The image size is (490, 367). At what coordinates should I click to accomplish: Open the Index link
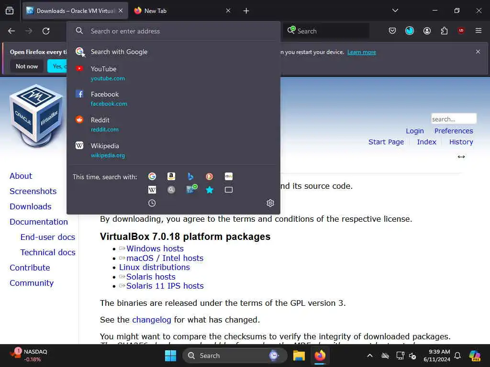tap(426, 142)
